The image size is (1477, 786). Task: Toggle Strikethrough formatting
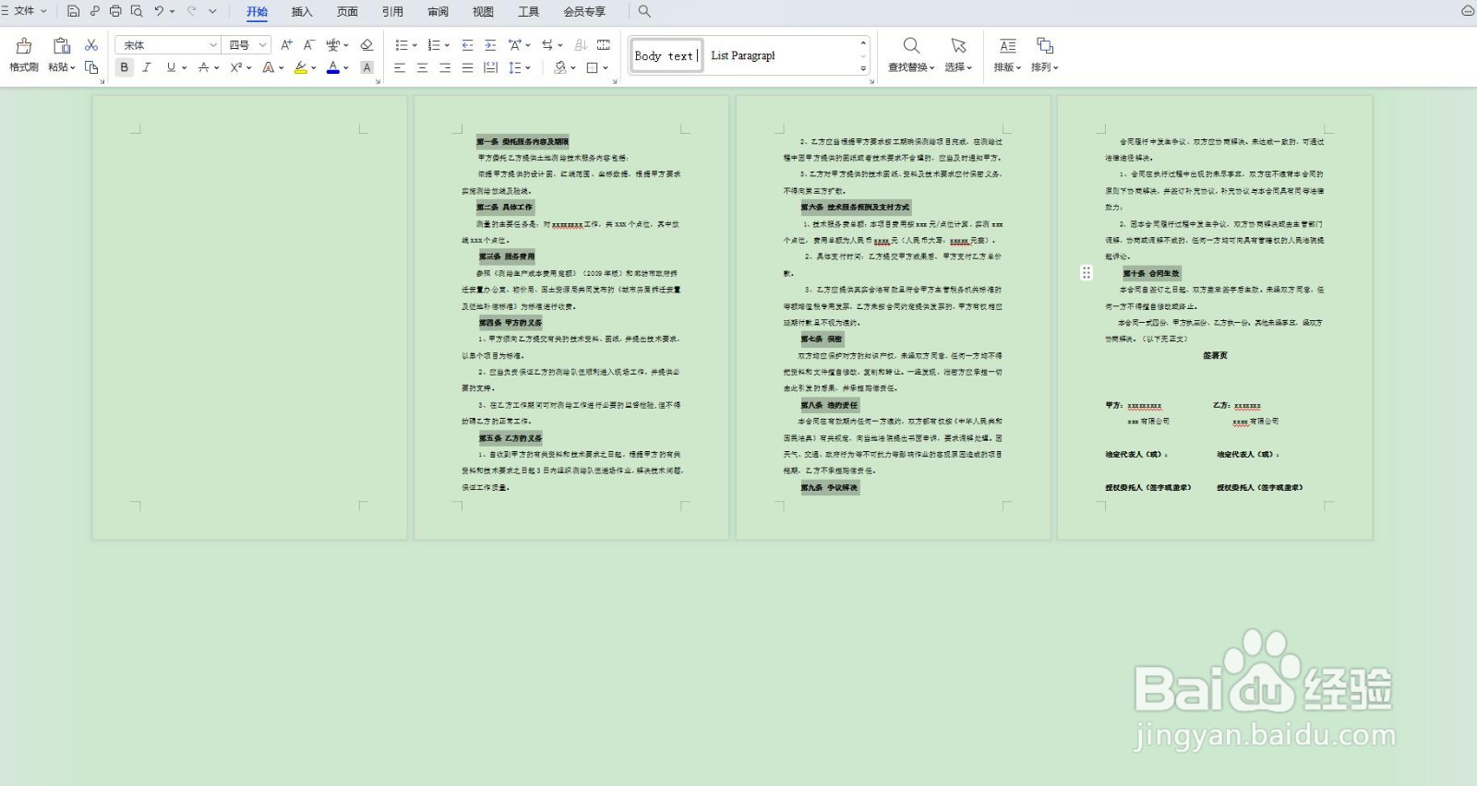click(x=203, y=67)
